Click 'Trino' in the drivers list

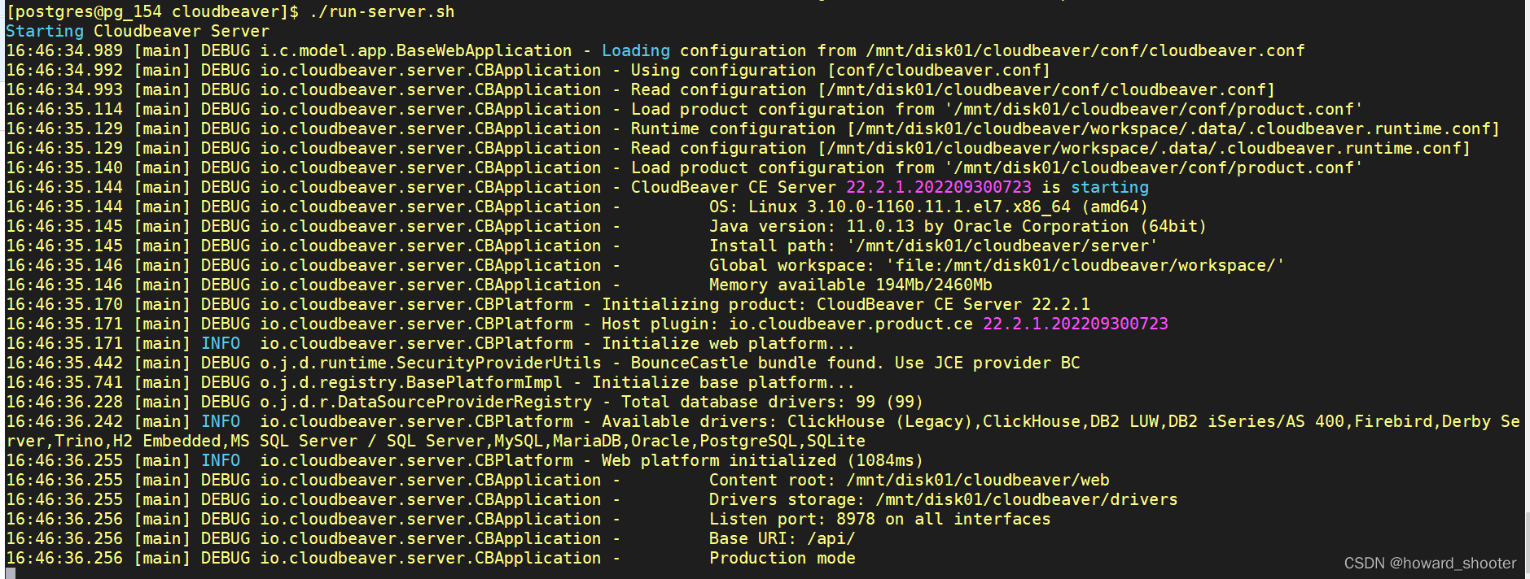coord(79,442)
